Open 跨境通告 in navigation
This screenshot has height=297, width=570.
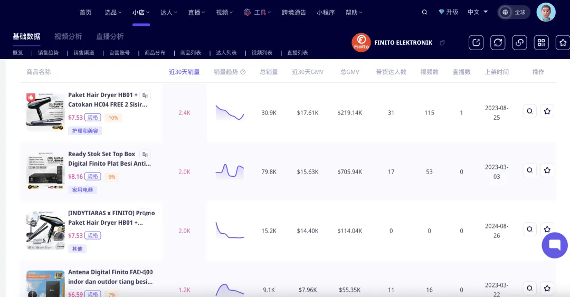click(294, 12)
